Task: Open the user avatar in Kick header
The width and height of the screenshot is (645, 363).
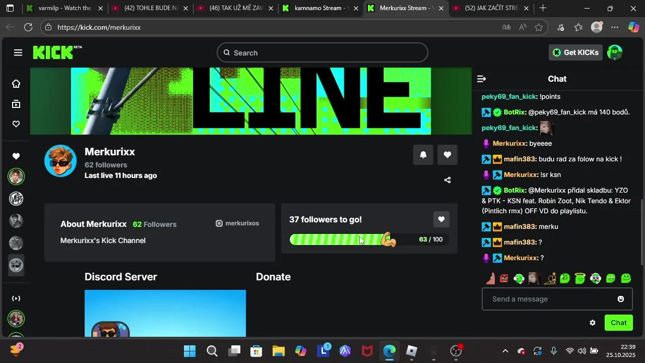Action: pyautogui.click(x=615, y=52)
